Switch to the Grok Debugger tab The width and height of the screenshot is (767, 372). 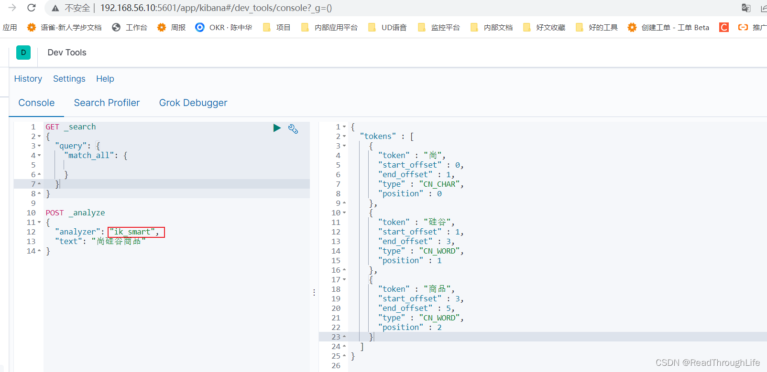tap(193, 103)
